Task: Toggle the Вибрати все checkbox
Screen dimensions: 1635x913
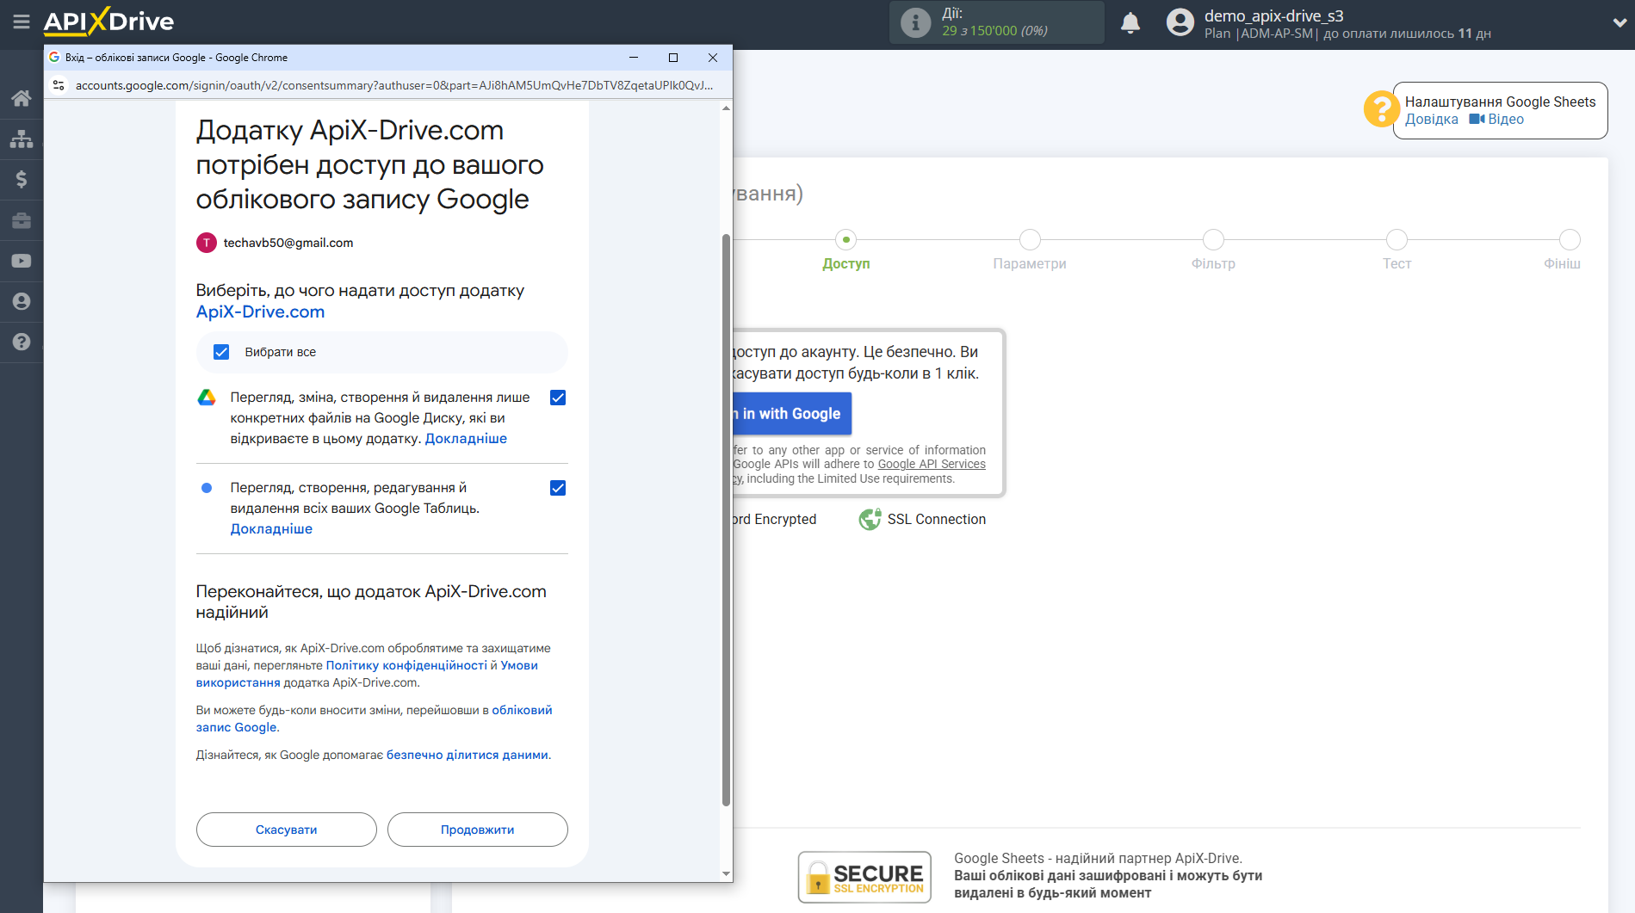Action: 221,352
